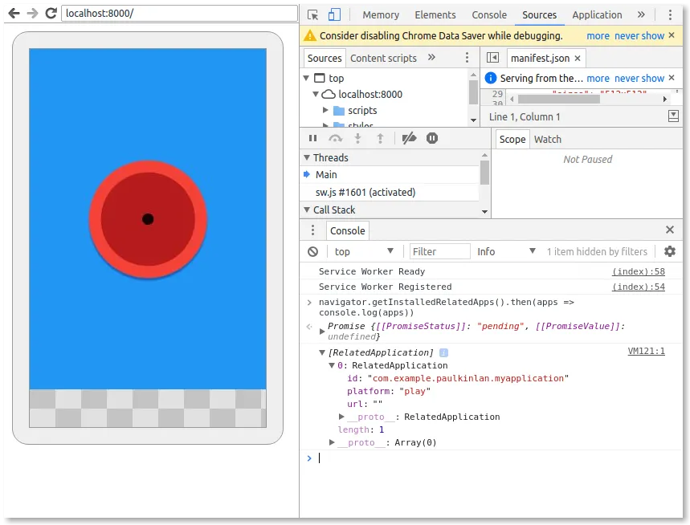Reload the page with browser refresh
The height and width of the screenshot is (525, 690).
point(51,13)
